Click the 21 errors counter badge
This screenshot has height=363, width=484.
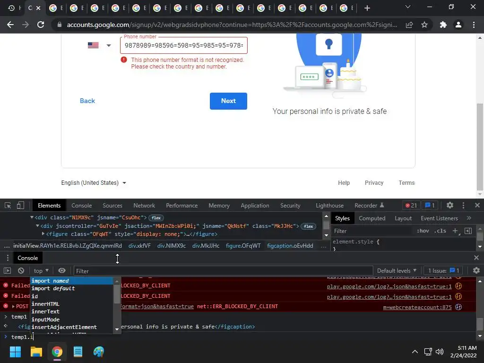(411, 205)
